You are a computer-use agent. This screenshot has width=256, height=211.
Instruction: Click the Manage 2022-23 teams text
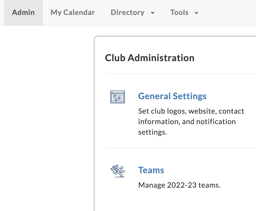[179, 185]
